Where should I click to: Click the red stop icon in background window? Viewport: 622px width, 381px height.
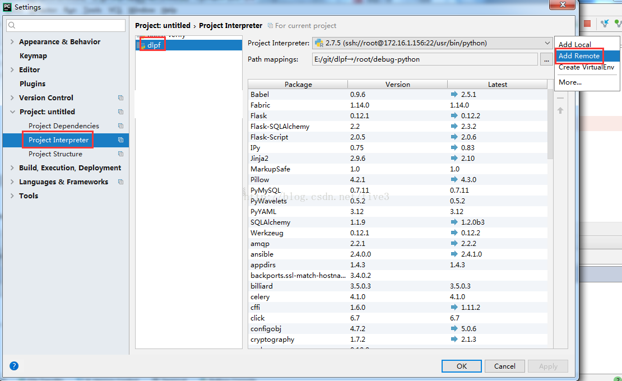pos(587,24)
